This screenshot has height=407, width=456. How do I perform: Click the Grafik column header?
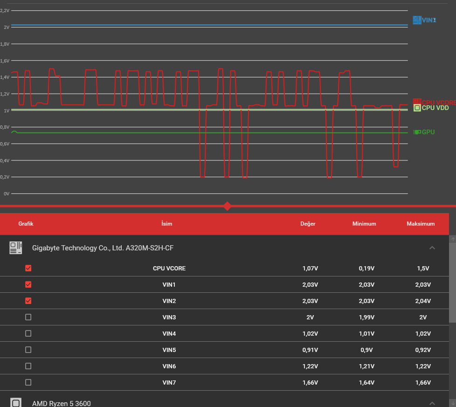click(26, 224)
